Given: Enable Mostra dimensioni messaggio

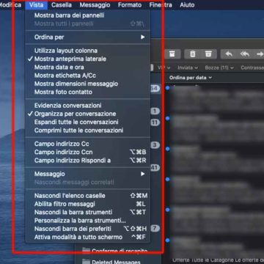Looking at the screenshot, I should 88,84.
